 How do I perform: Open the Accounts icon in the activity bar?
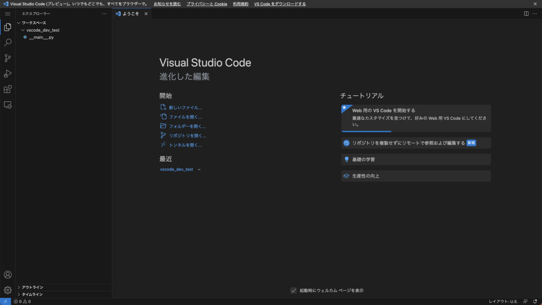7,274
